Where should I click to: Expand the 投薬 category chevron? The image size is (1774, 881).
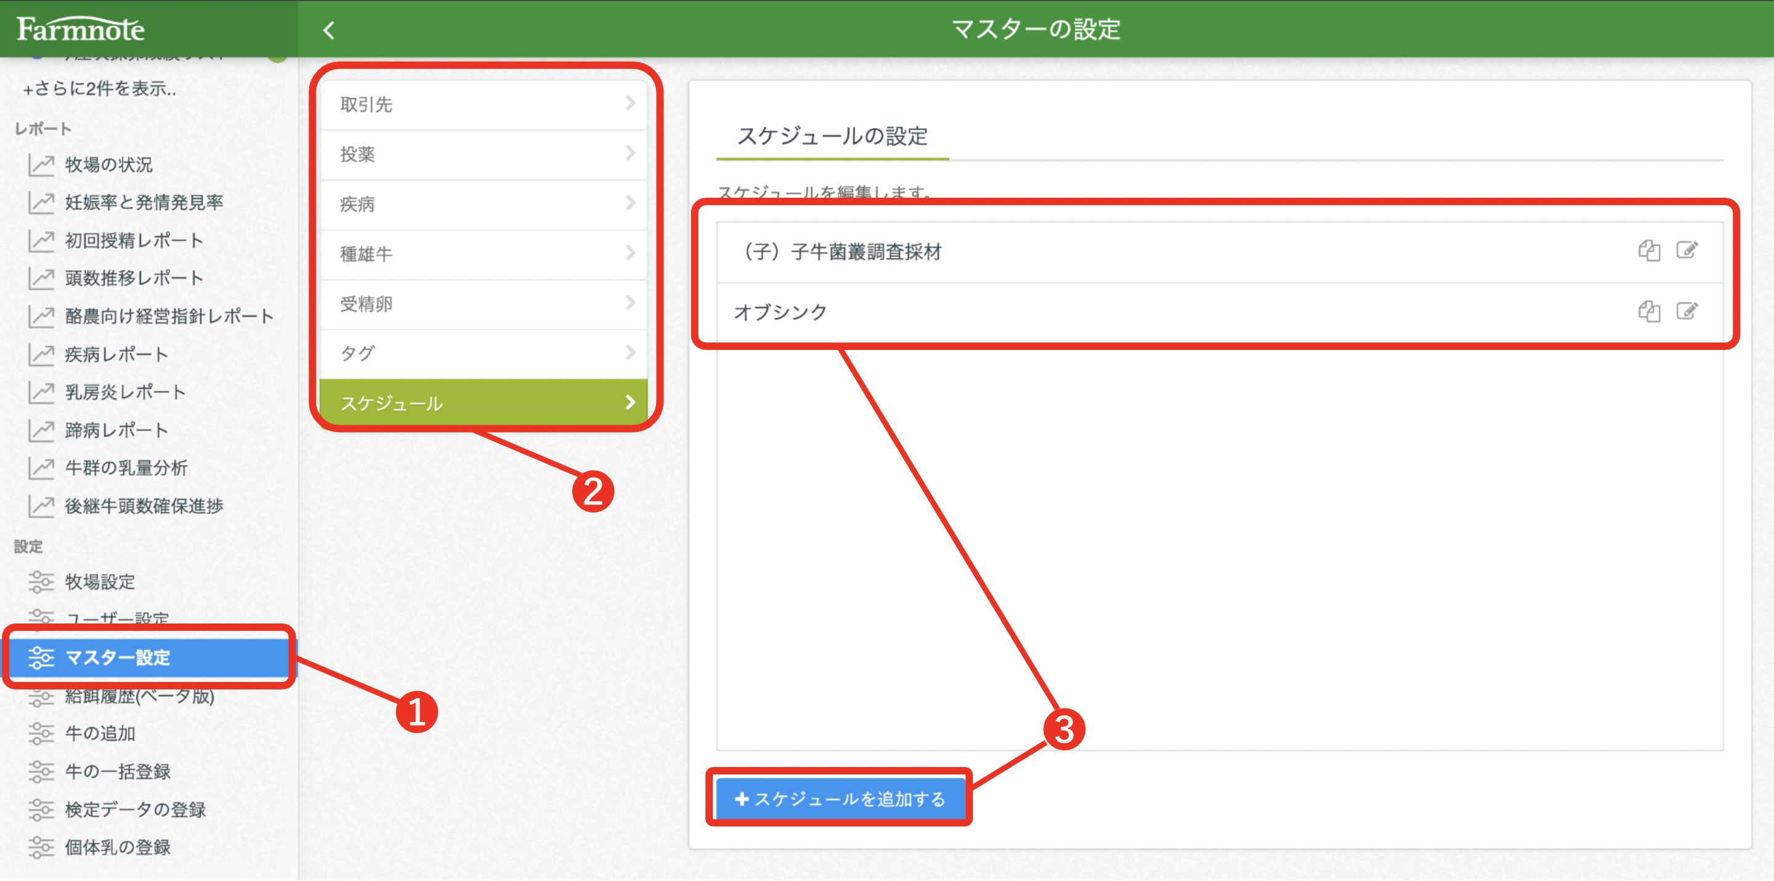(x=630, y=153)
